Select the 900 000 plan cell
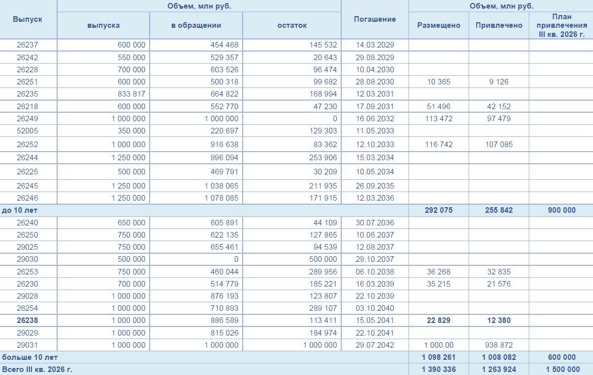The width and height of the screenshot is (593, 375). click(562, 210)
